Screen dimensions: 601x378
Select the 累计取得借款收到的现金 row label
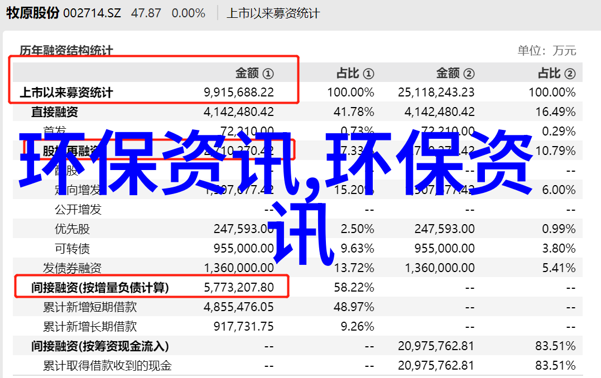pyautogui.click(x=107, y=366)
